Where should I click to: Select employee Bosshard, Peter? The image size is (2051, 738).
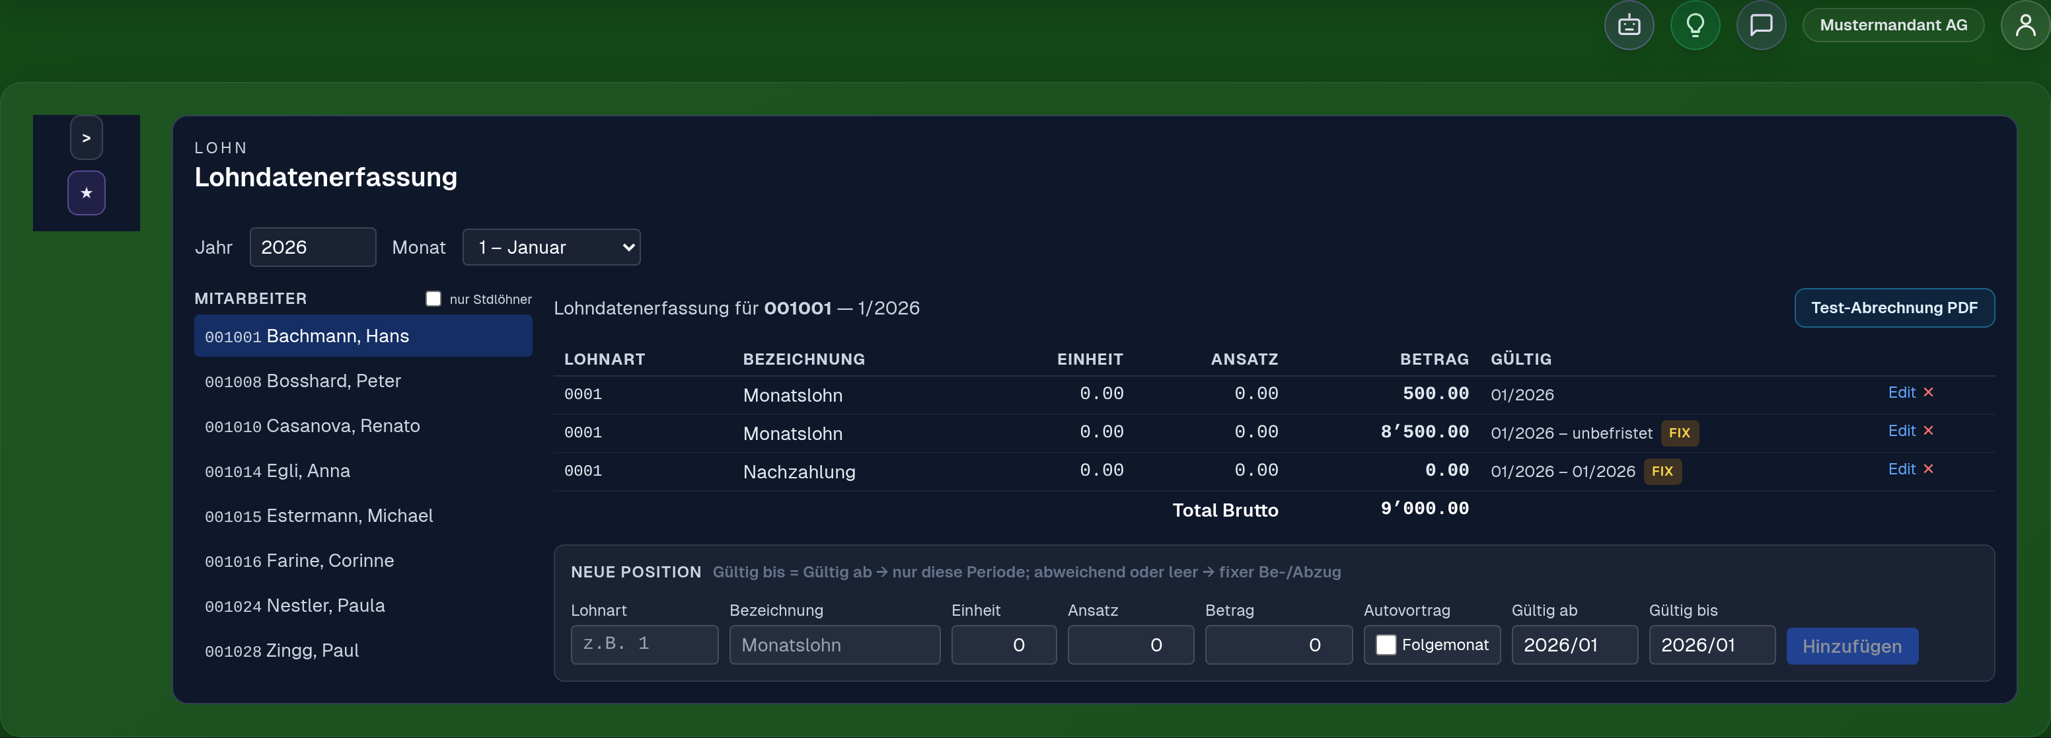363,381
